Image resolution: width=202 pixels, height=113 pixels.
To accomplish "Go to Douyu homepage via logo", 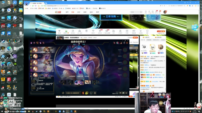I will pyautogui.click(x=58, y=12).
